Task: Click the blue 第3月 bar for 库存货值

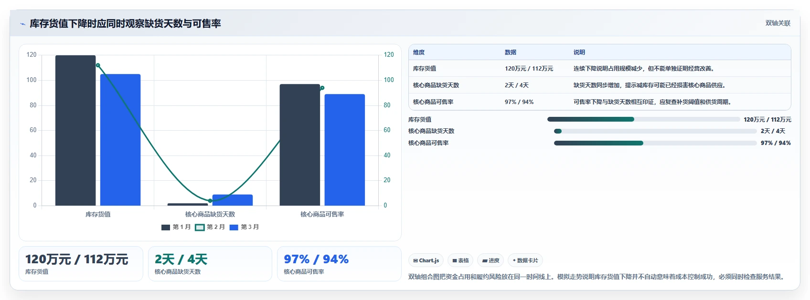Action: tap(120, 140)
